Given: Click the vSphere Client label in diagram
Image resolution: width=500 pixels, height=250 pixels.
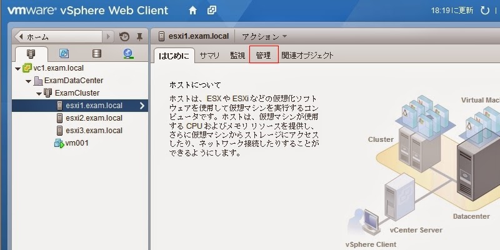Looking at the screenshot, I should click(x=371, y=244).
